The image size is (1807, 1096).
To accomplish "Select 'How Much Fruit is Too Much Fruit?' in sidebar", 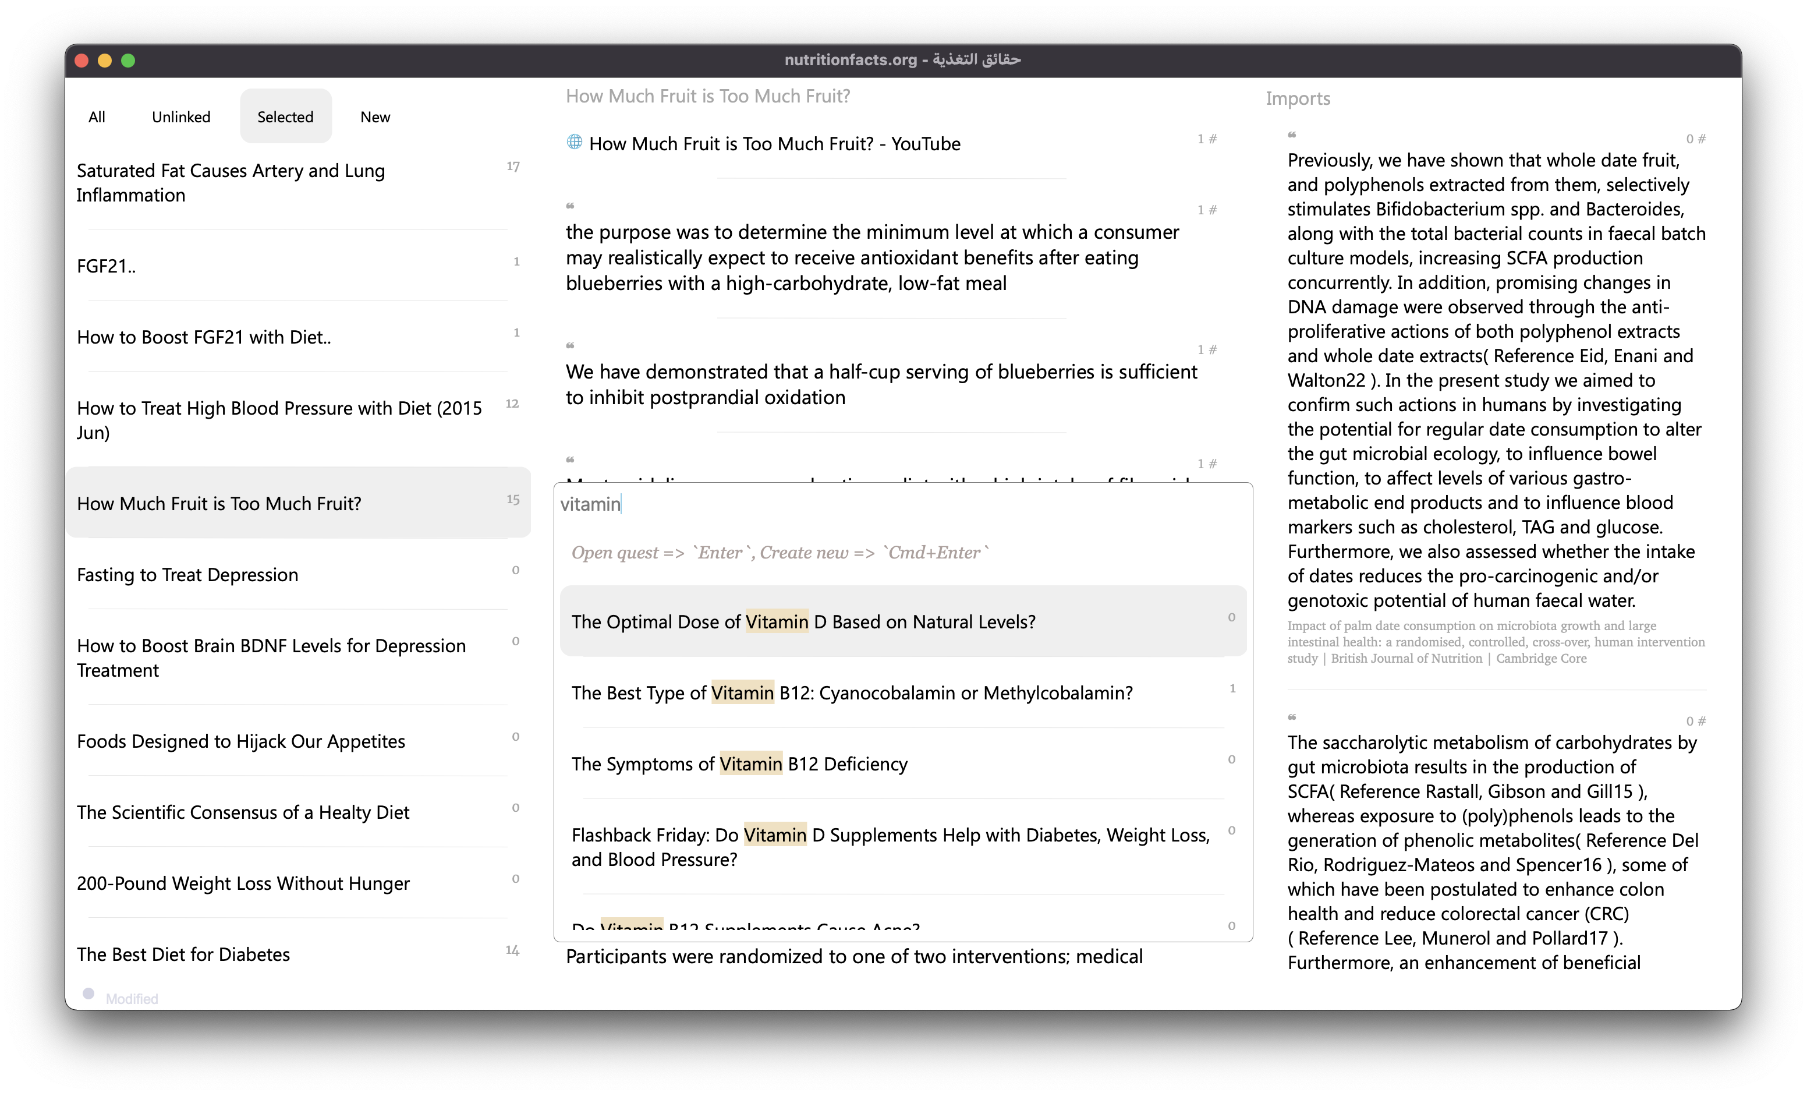I will click(297, 503).
